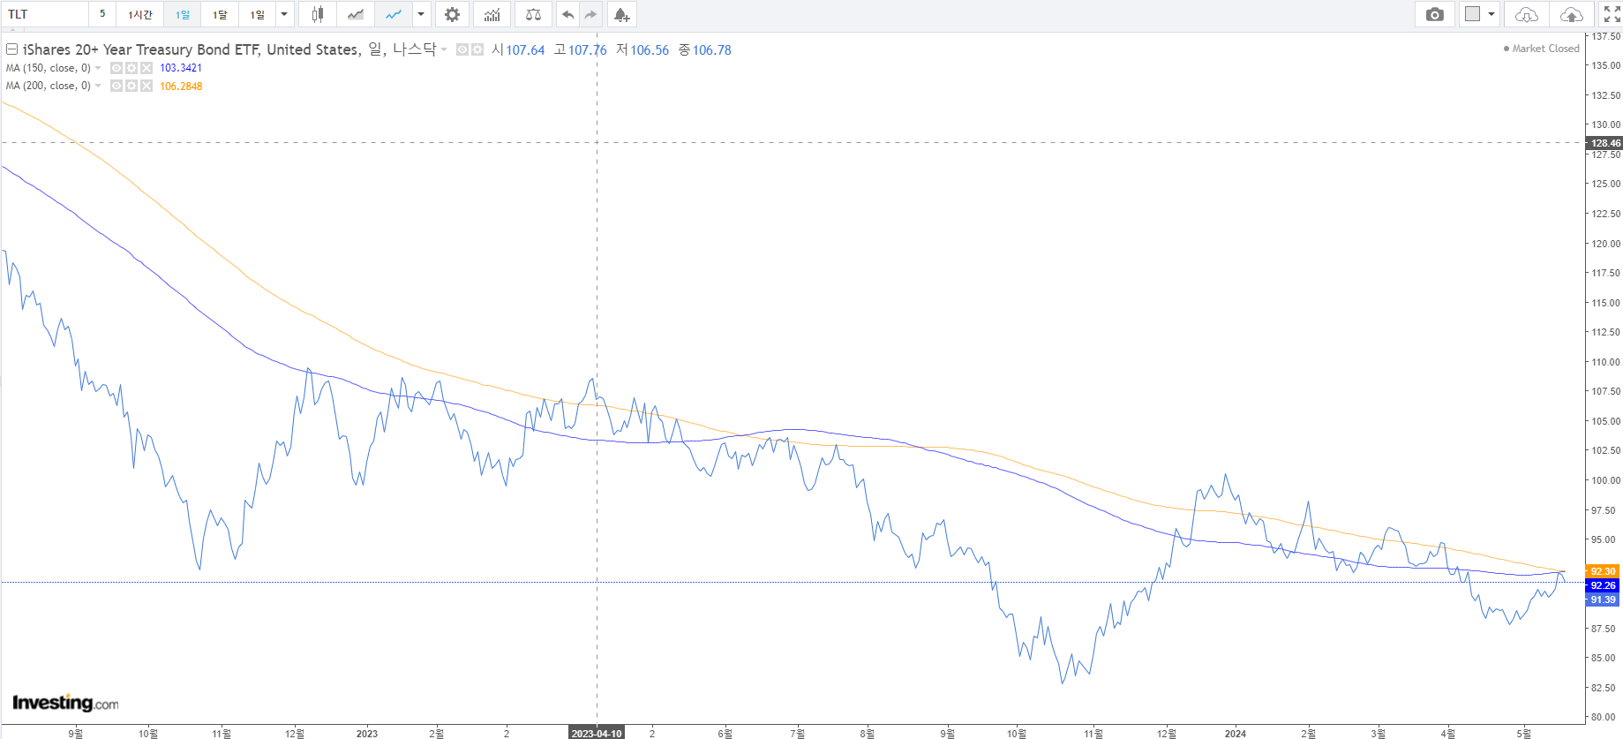Expand the MA (150, close, 0) dropdown
The width and height of the screenshot is (1623, 739).
click(98, 68)
